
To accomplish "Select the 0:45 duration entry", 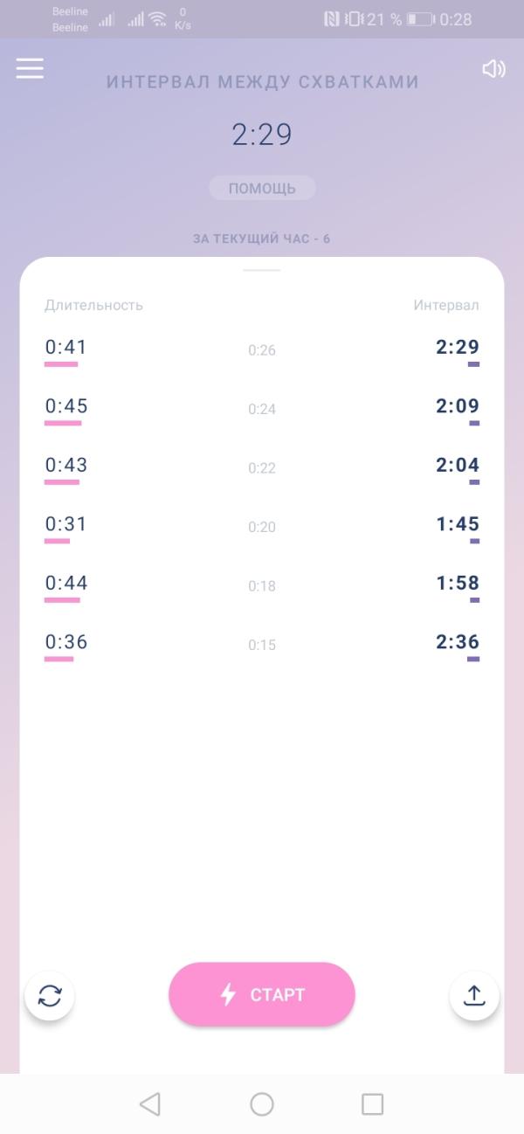I will click(66, 406).
